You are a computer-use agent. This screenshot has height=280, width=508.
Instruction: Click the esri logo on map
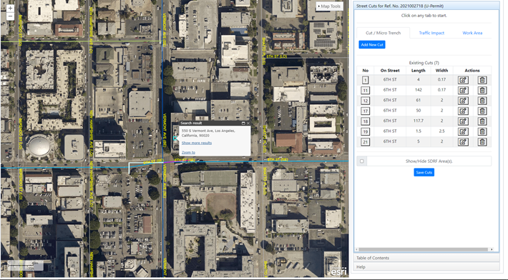coord(338,271)
